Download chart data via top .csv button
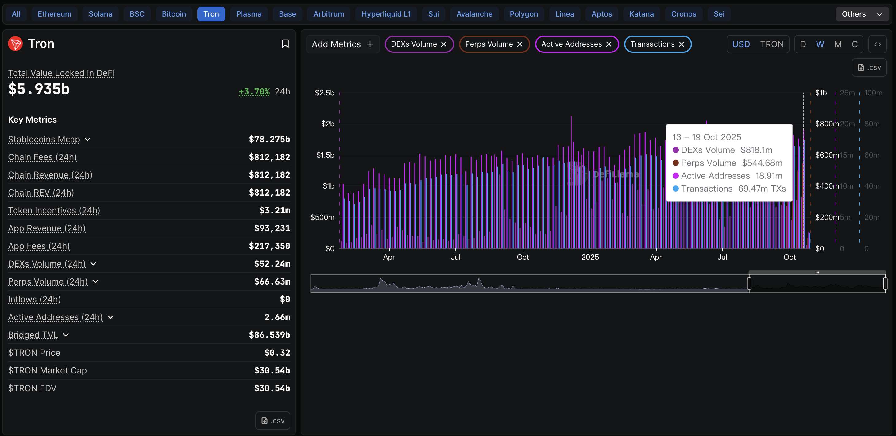 (869, 67)
